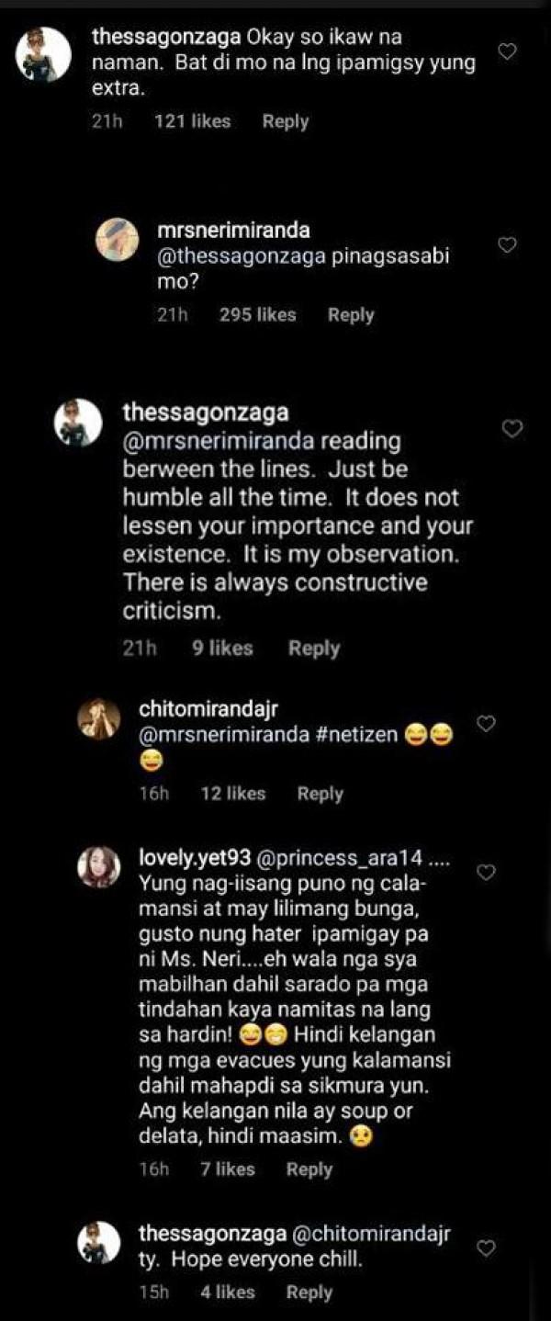Image resolution: width=551 pixels, height=1321 pixels.
Task: Reply to the 9 likes comment
Action: point(314,649)
